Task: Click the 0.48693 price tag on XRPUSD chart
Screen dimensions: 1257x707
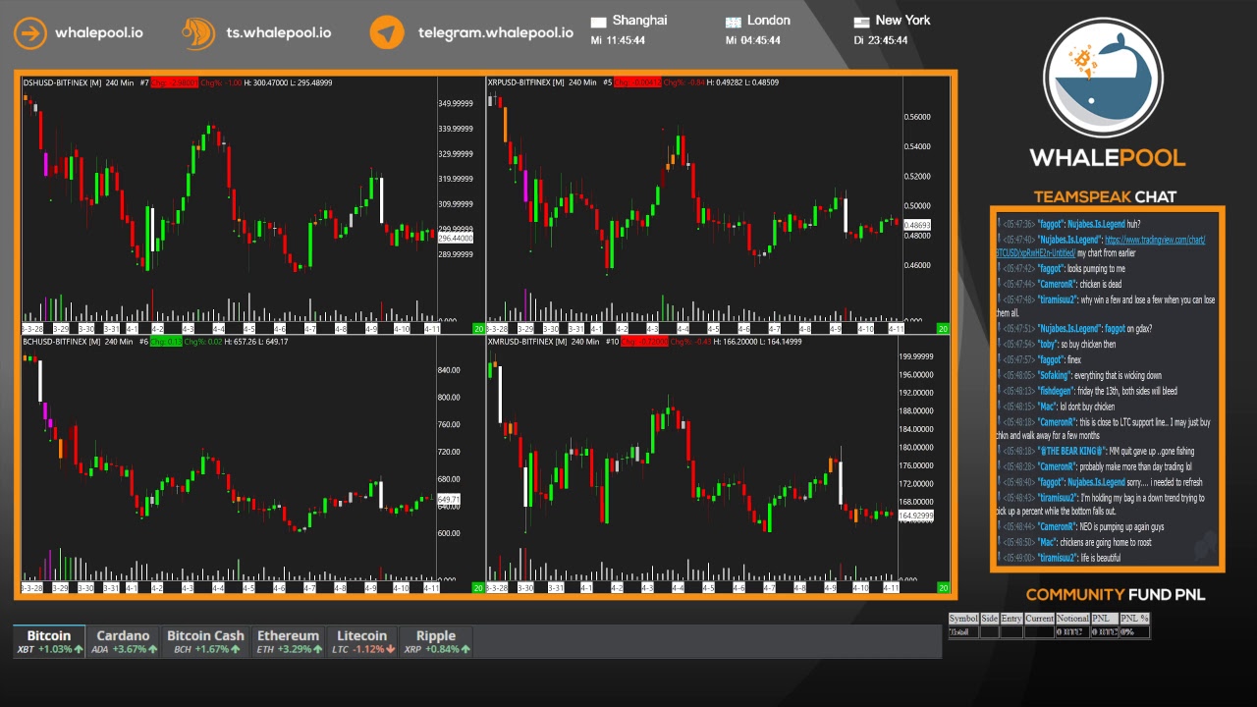Action: 916,226
